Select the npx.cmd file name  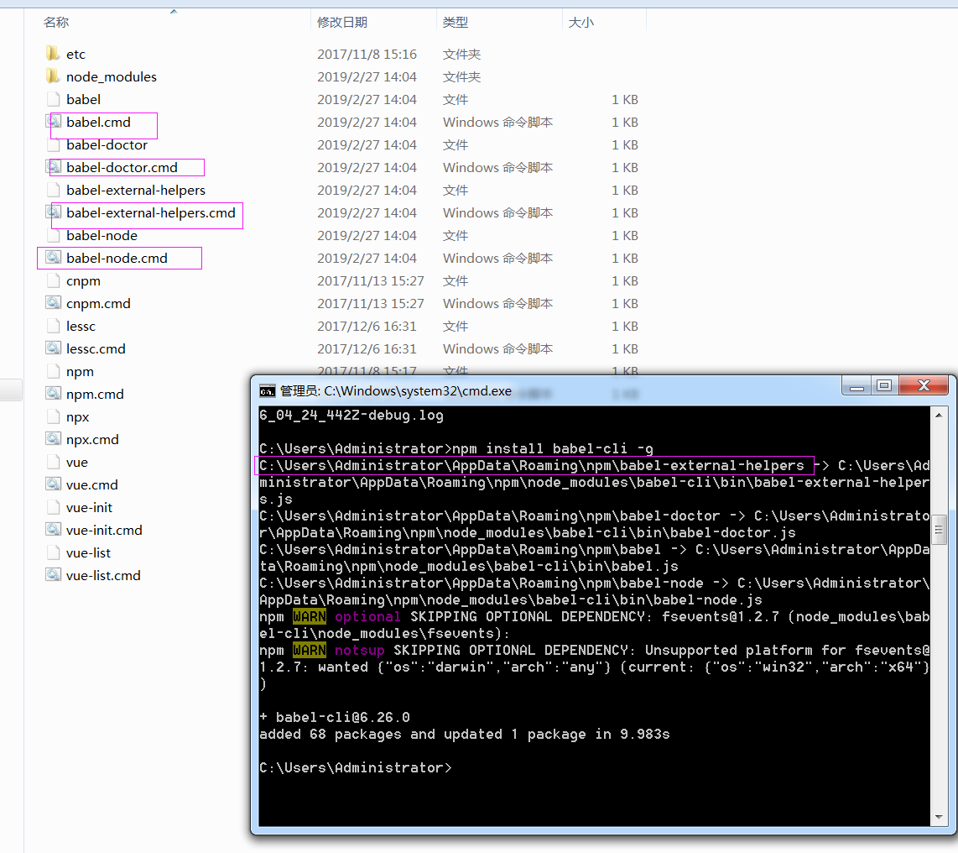(92, 440)
